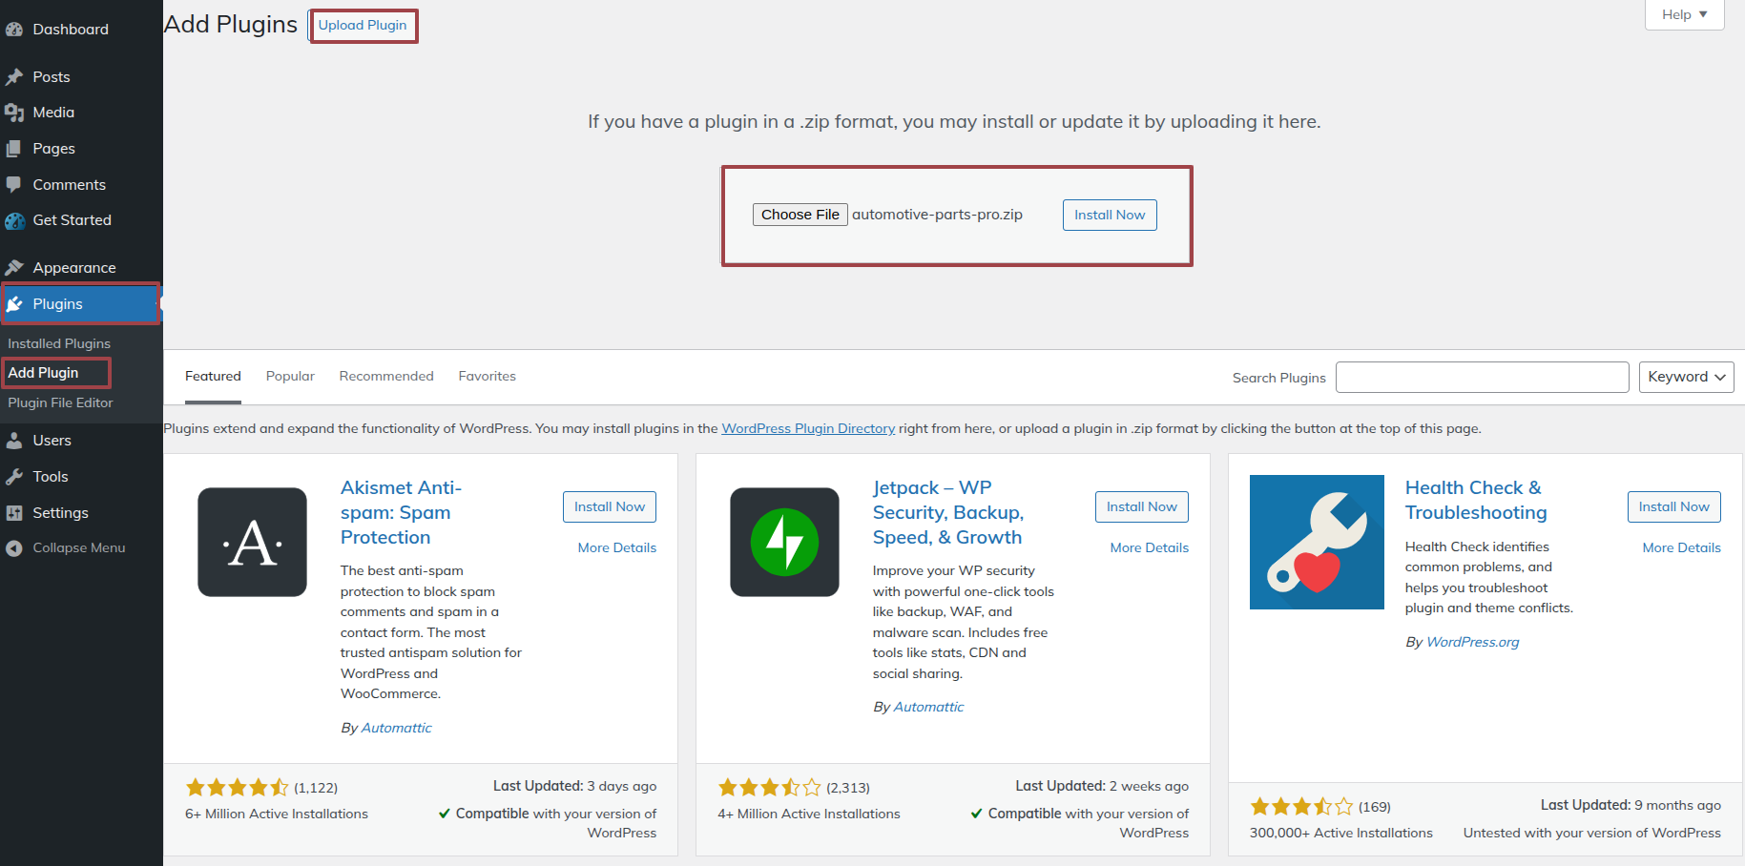Open the WordPress Plugin Directory link
The height and width of the screenshot is (866, 1745).
(808, 429)
